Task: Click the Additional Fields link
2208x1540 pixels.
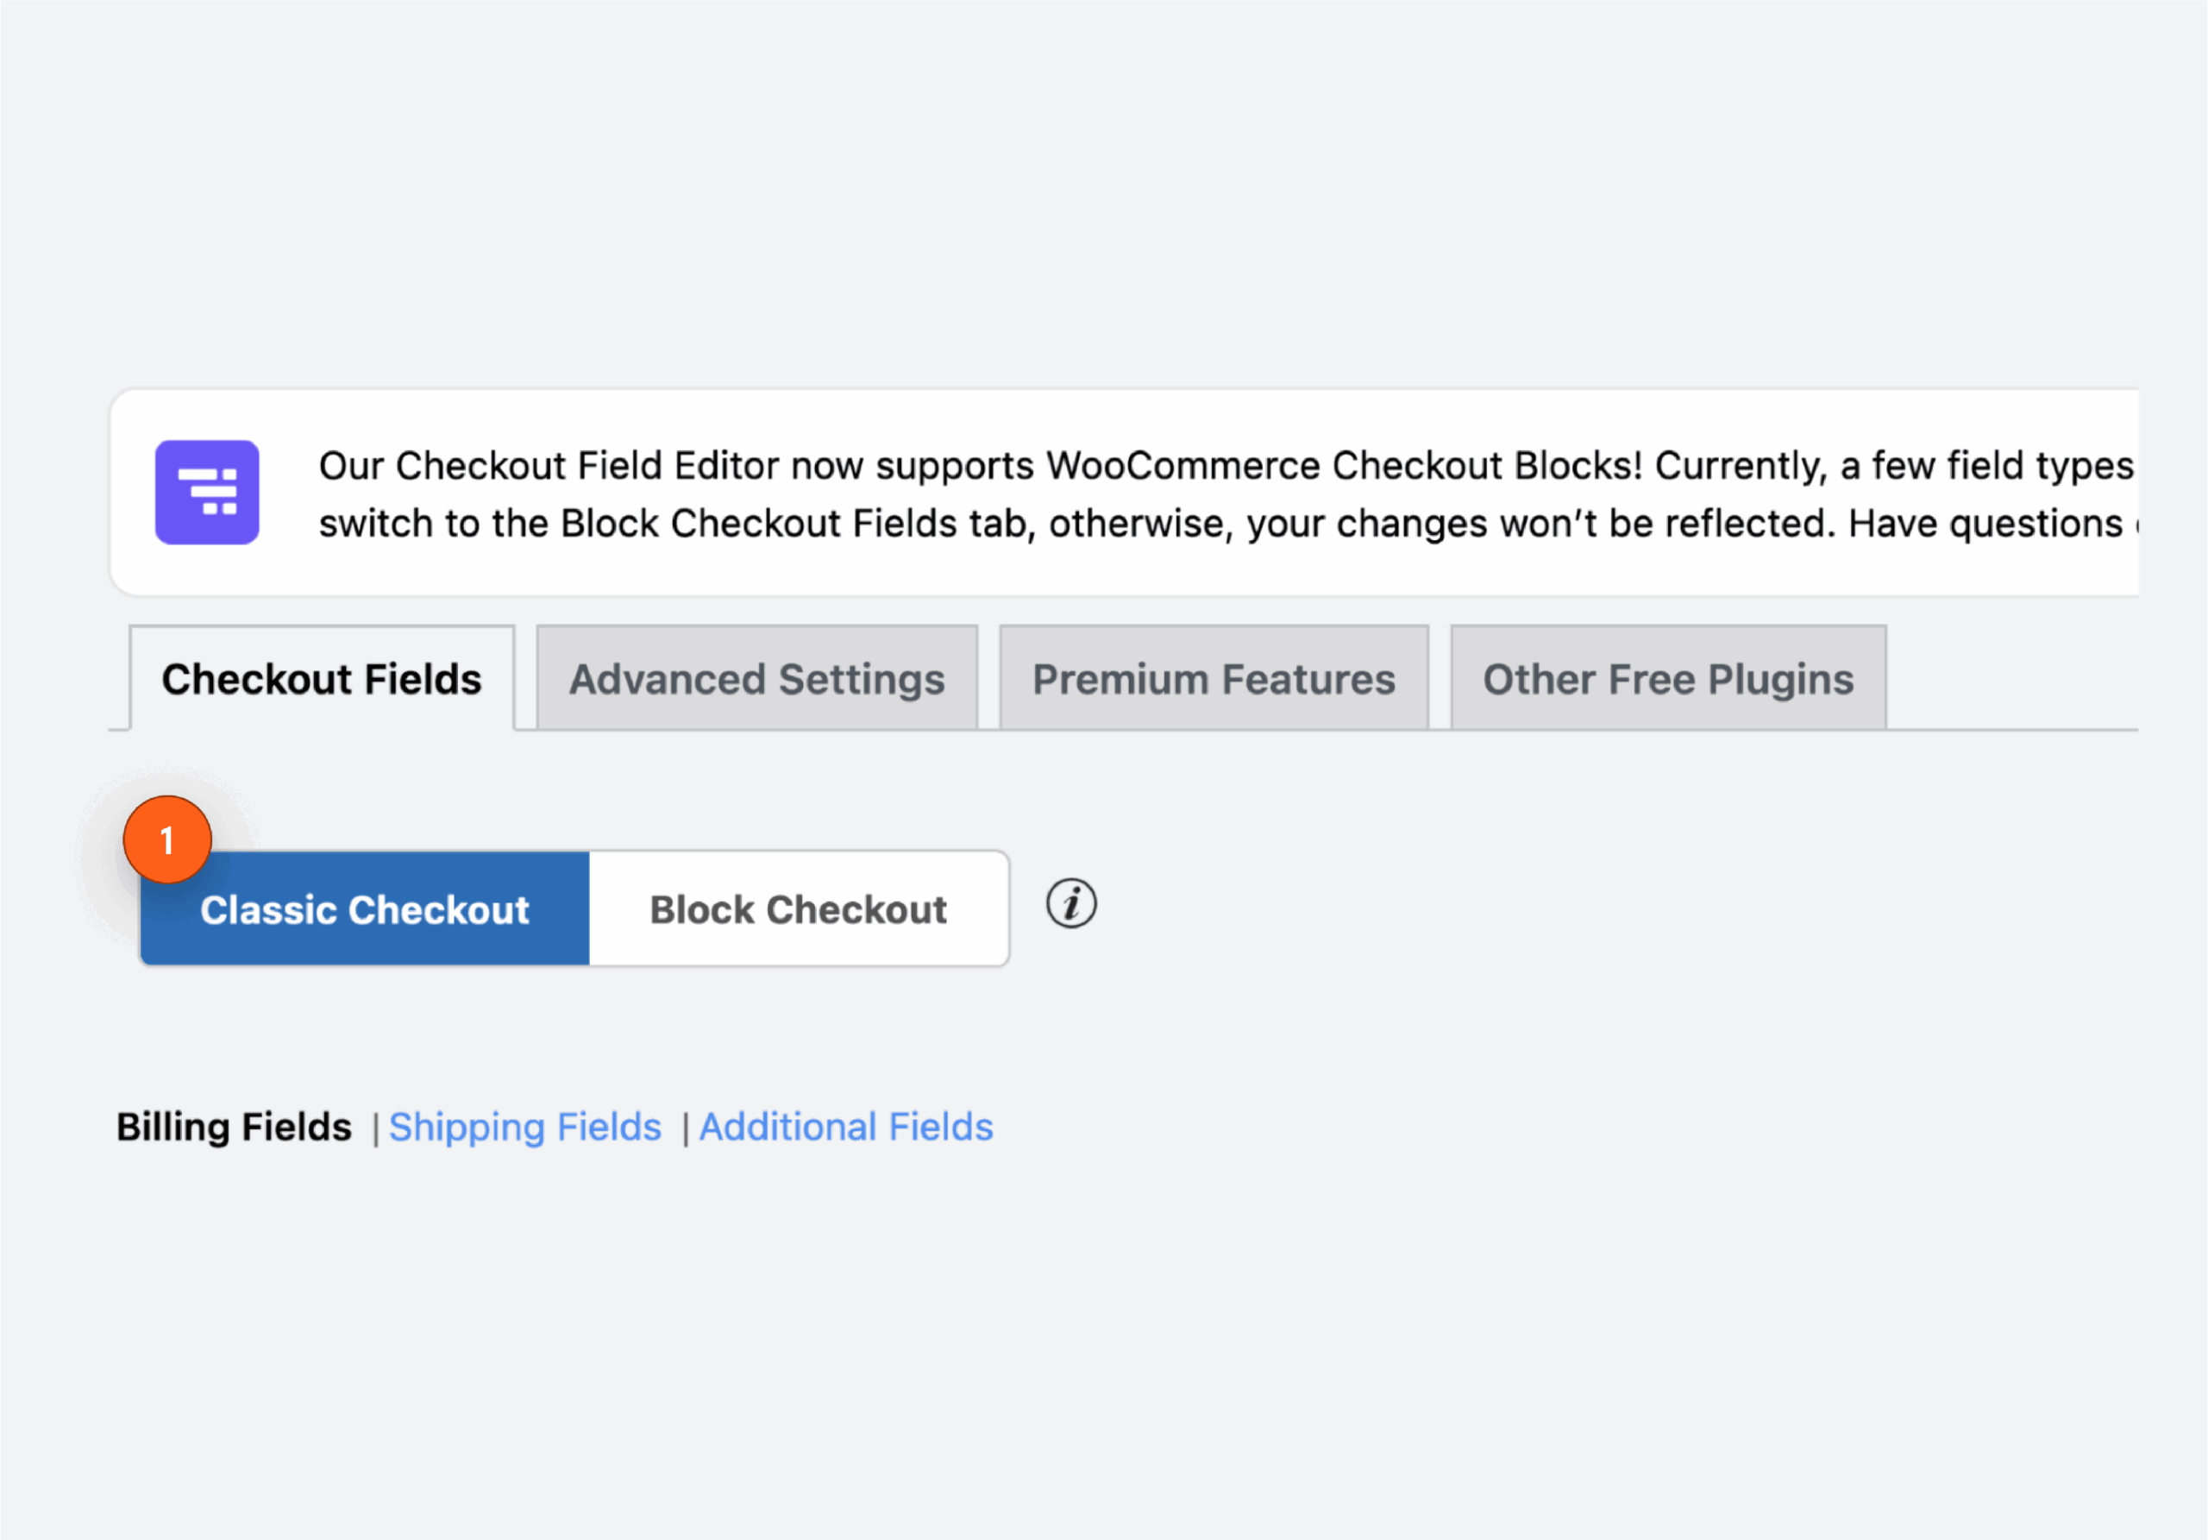Action: pyautogui.click(x=845, y=1127)
